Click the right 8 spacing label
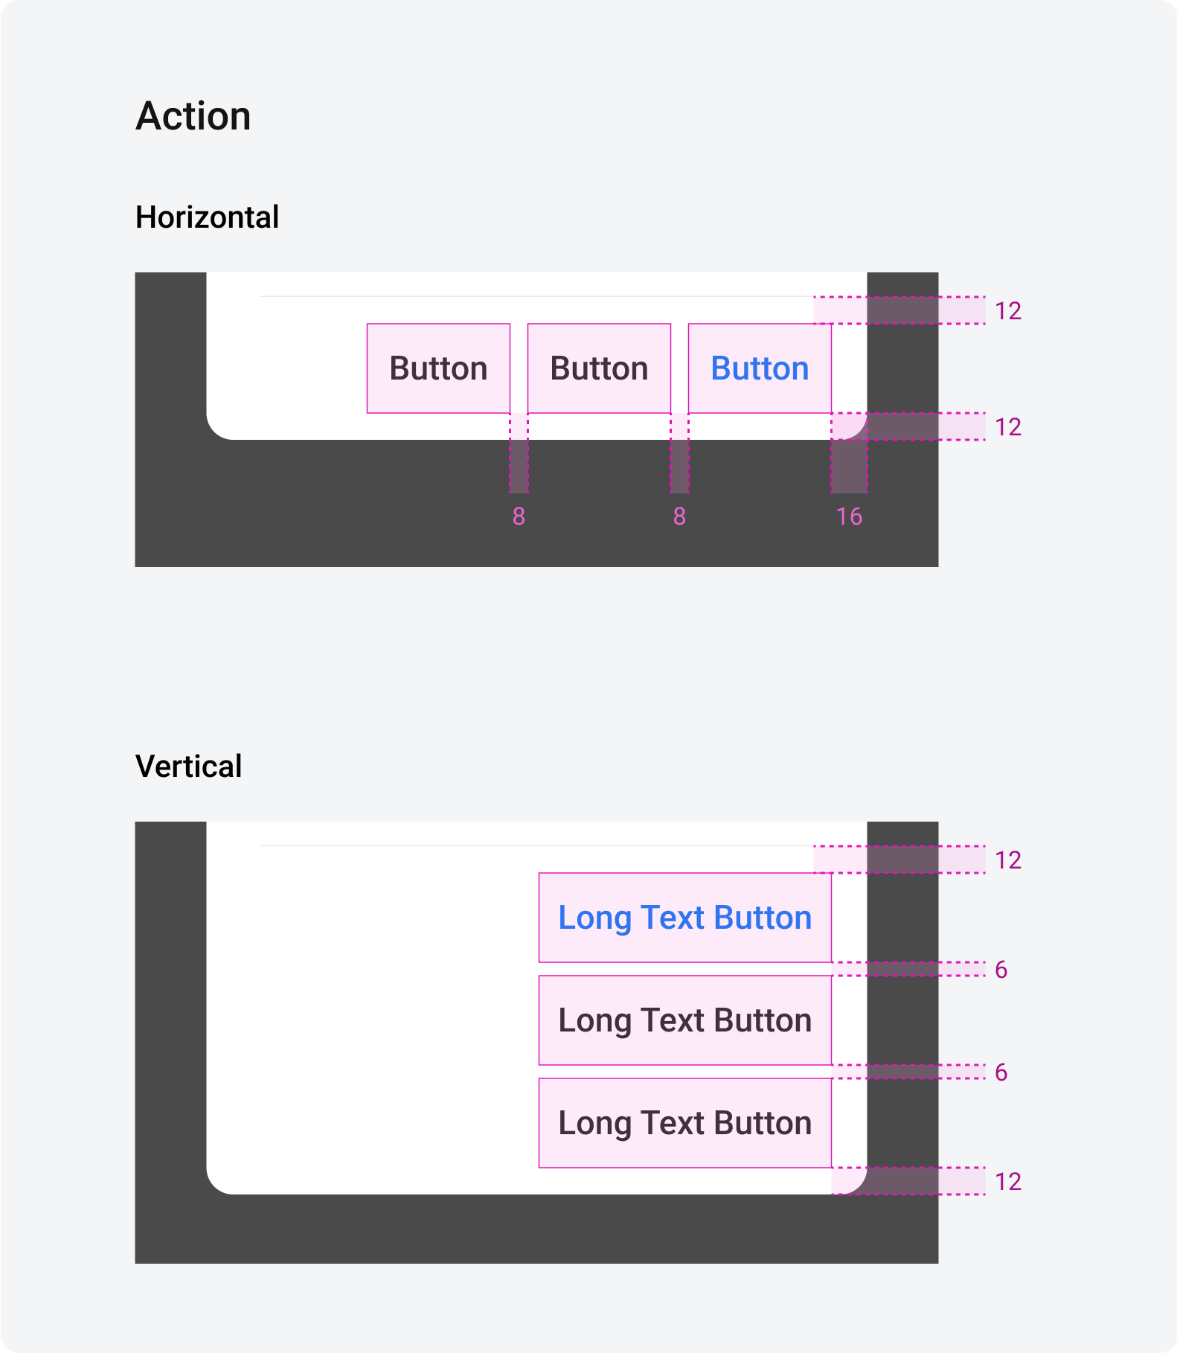The image size is (1177, 1353). click(679, 516)
